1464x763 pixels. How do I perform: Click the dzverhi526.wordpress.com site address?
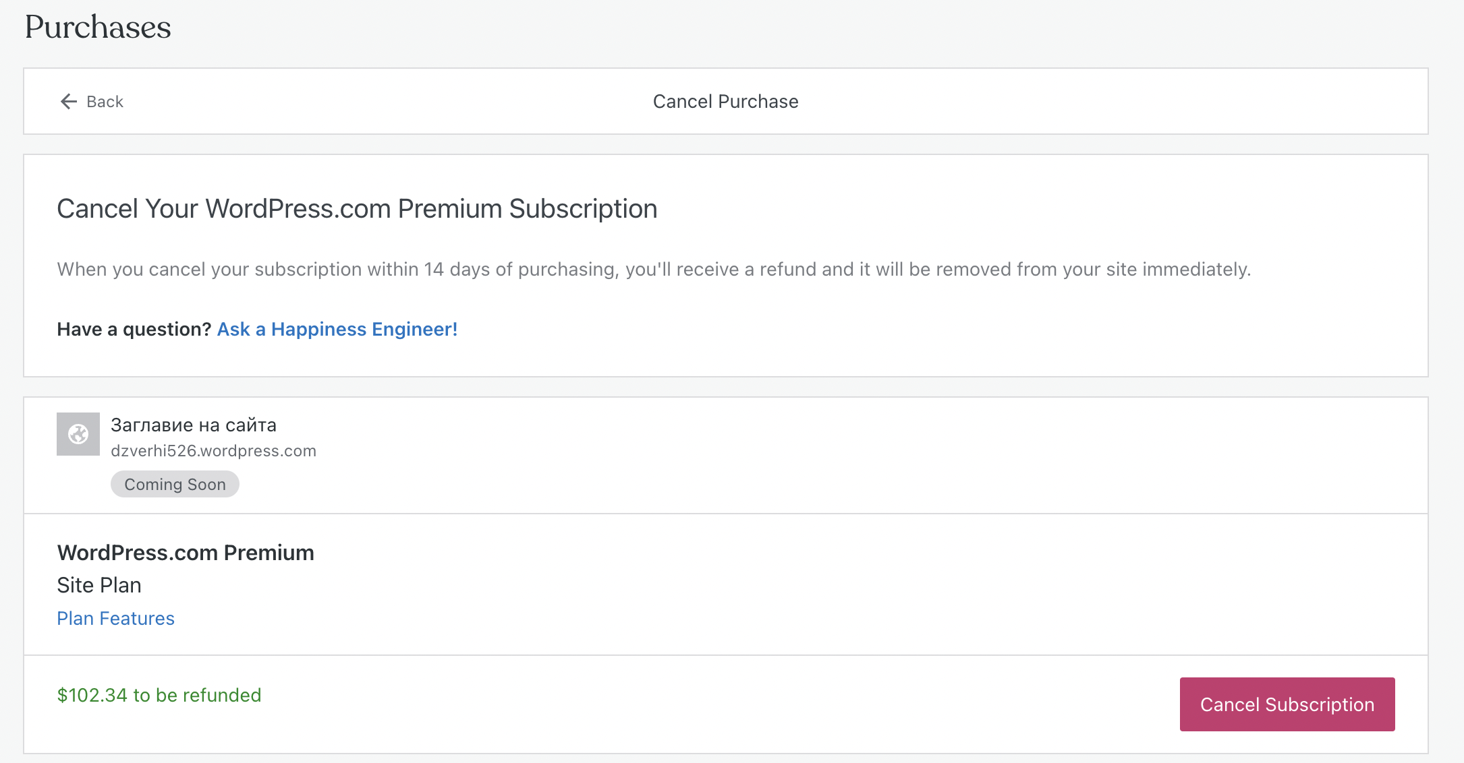tap(213, 451)
